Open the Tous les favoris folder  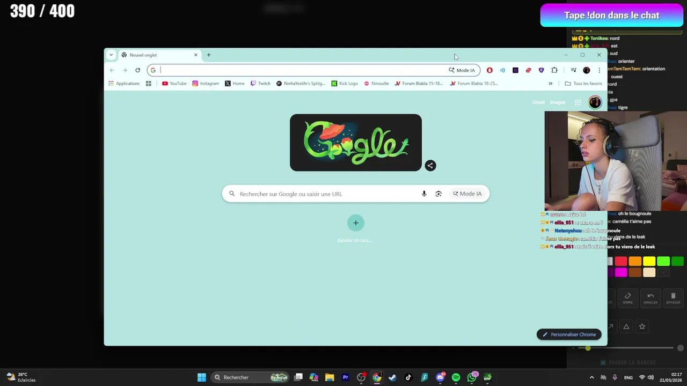click(x=583, y=83)
